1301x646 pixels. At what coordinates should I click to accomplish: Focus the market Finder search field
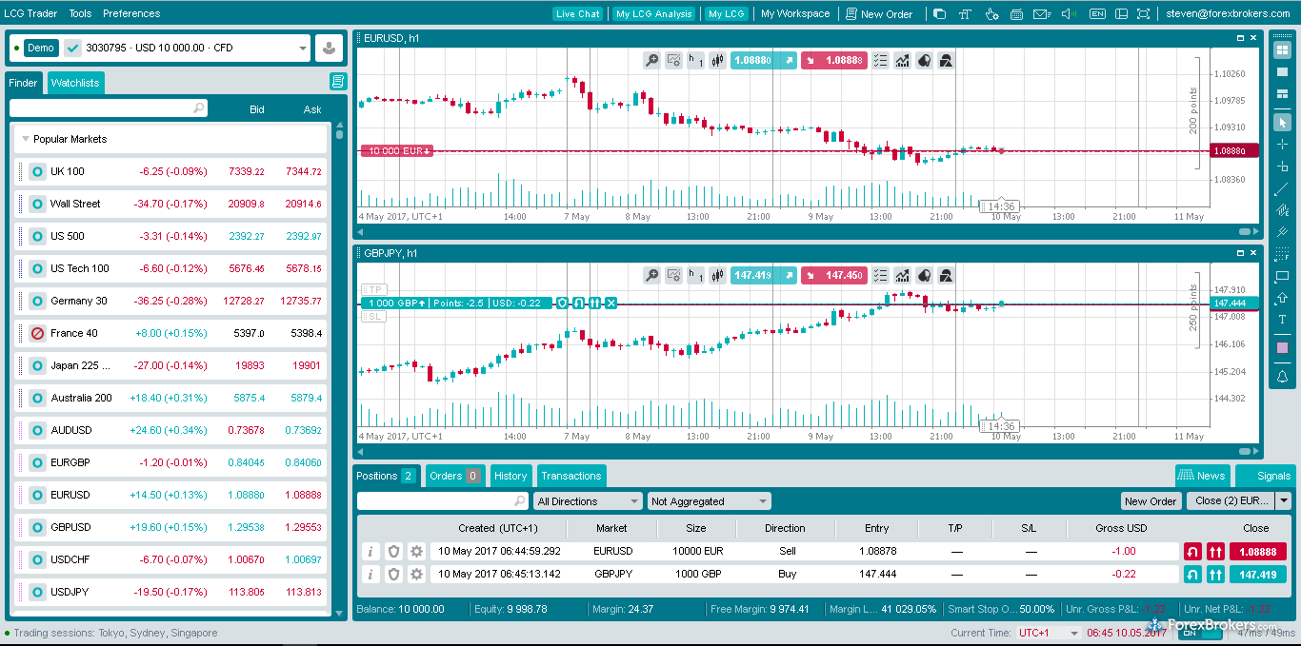pyautogui.click(x=108, y=108)
